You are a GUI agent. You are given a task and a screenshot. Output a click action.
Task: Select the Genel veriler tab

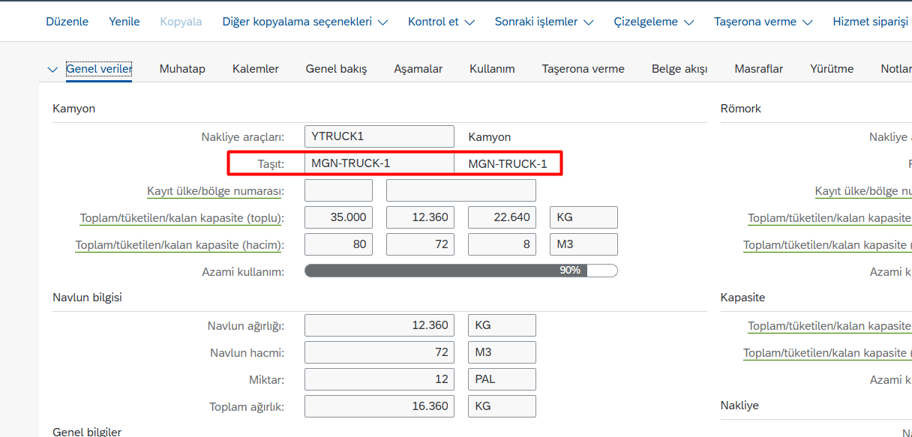[99, 69]
